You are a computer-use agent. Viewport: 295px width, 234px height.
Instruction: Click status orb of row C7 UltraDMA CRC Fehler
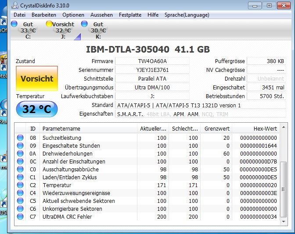click(20, 216)
